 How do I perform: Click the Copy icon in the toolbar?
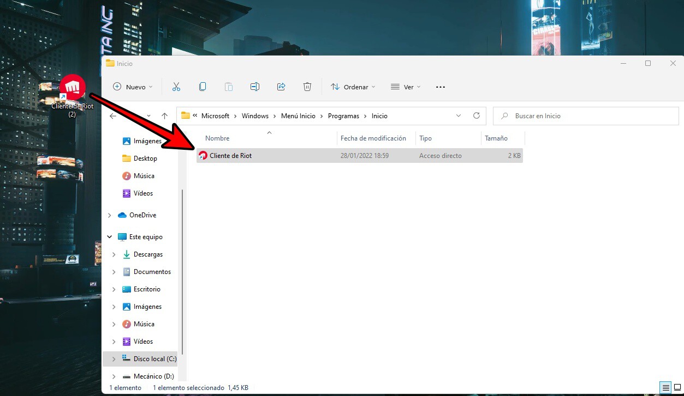click(202, 86)
